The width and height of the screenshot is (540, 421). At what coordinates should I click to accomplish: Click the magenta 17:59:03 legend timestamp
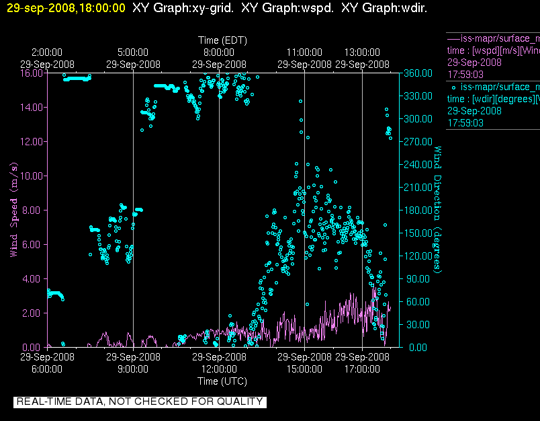point(465,75)
